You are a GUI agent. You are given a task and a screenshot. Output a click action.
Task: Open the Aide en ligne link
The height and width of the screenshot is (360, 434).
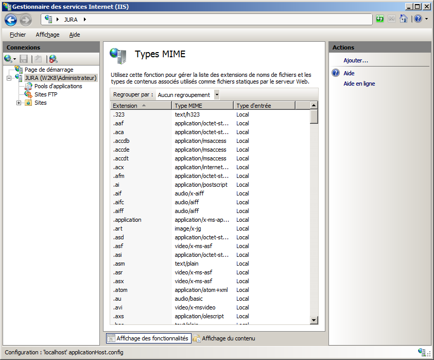pyautogui.click(x=359, y=84)
